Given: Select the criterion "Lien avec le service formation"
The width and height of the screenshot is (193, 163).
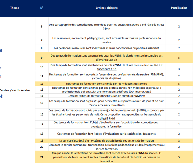Looking at the screenshot, I should [107, 147].
